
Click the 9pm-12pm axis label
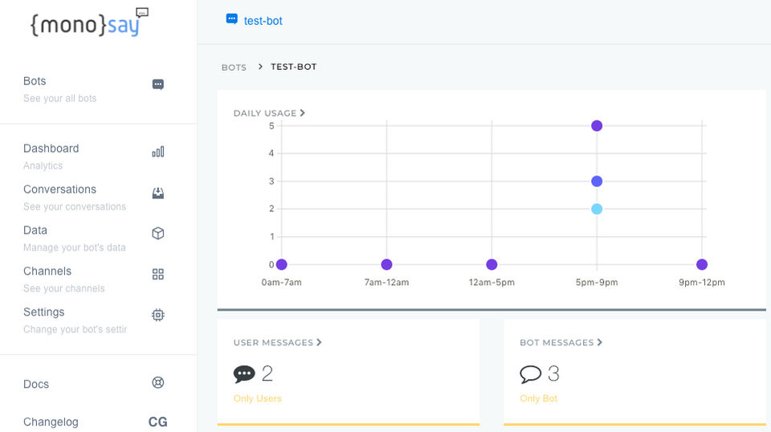[x=702, y=283]
